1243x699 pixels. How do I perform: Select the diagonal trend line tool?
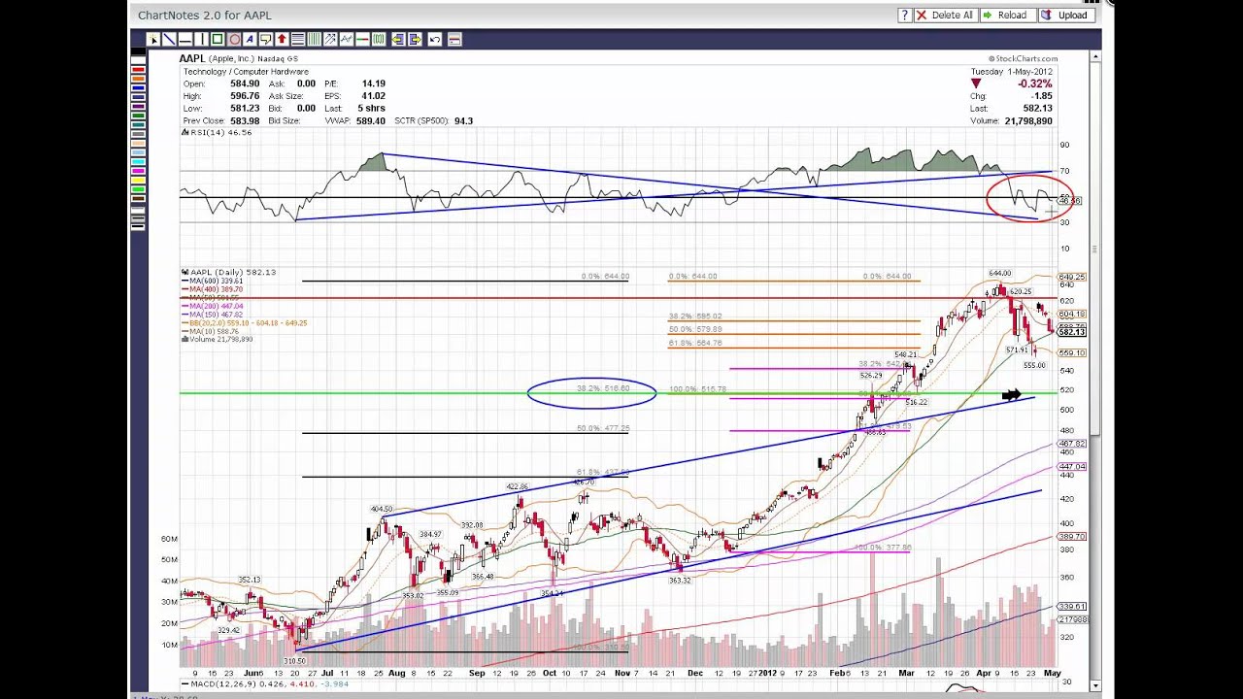(x=169, y=39)
